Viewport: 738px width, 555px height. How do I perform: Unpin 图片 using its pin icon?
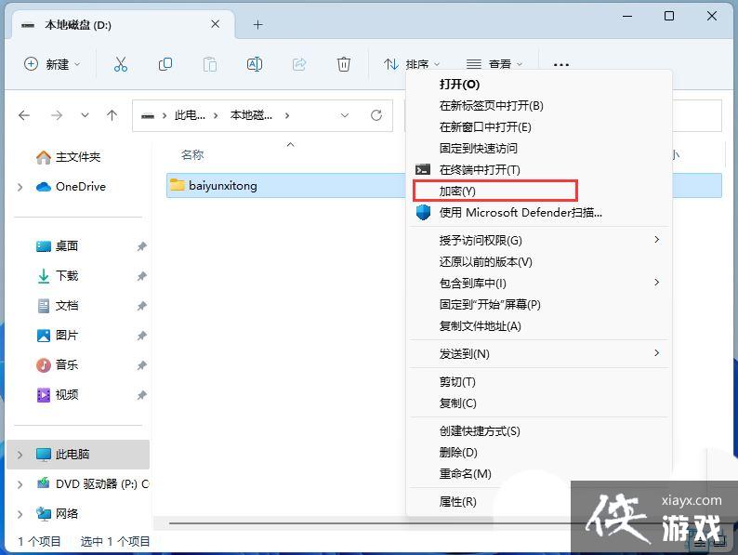(141, 336)
